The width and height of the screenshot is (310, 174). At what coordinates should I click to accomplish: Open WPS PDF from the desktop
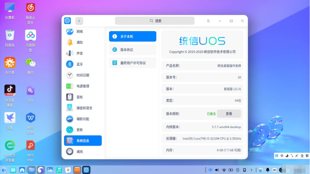pyautogui.click(x=31, y=151)
